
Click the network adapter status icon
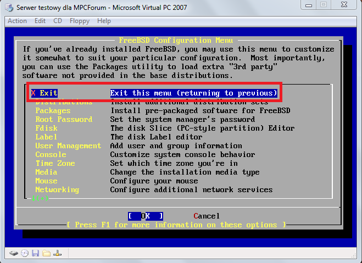pyautogui.click(x=57, y=253)
